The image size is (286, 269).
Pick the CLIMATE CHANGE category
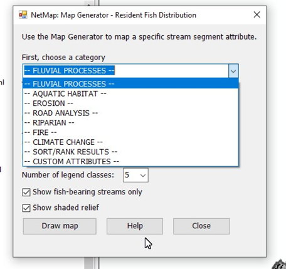[x=130, y=142]
